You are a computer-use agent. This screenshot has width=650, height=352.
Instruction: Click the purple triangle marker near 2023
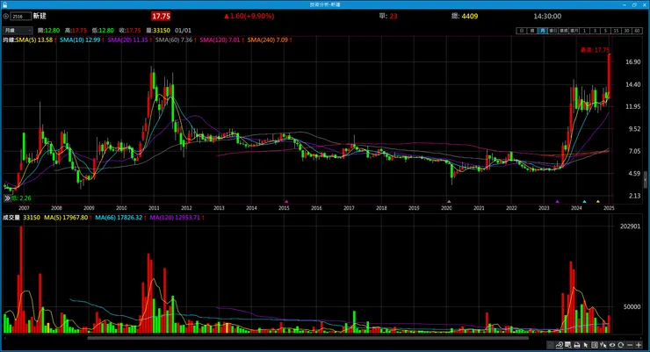557,202
